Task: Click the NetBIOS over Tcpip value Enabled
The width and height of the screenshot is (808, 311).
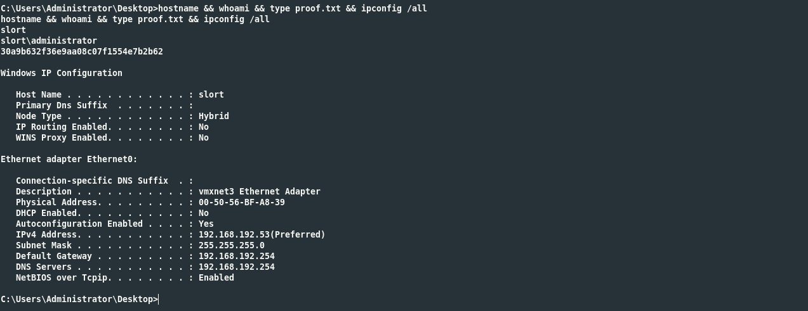Action: pyautogui.click(x=216, y=277)
